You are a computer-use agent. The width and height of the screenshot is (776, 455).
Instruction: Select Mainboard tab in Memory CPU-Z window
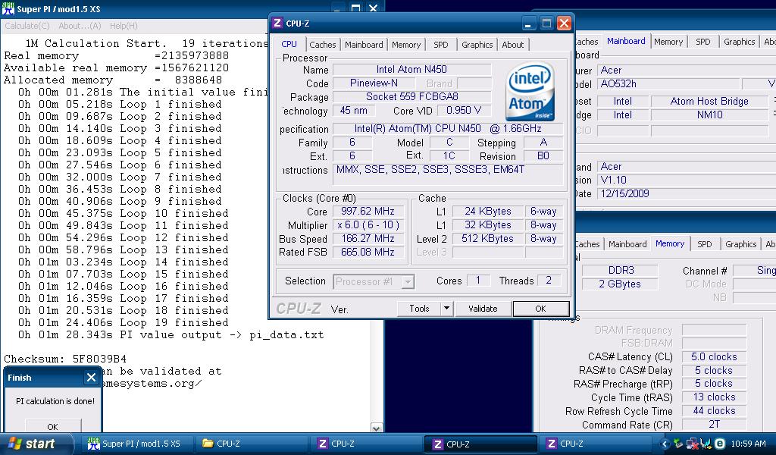pos(627,244)
